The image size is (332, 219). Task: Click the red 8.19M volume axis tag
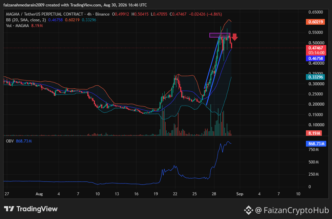click(x=314, y=133)
